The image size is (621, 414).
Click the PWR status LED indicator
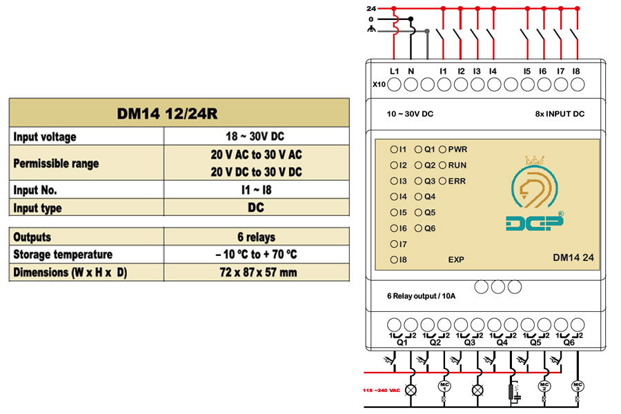pos(442,149)
